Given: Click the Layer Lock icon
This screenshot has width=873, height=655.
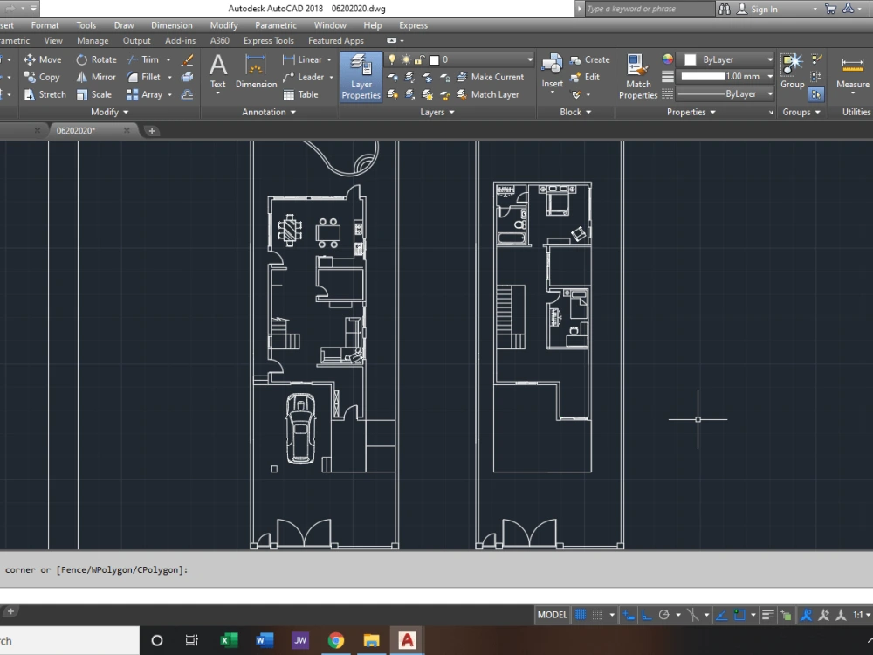Looking at the screenshot, I should tap(445, 78).
